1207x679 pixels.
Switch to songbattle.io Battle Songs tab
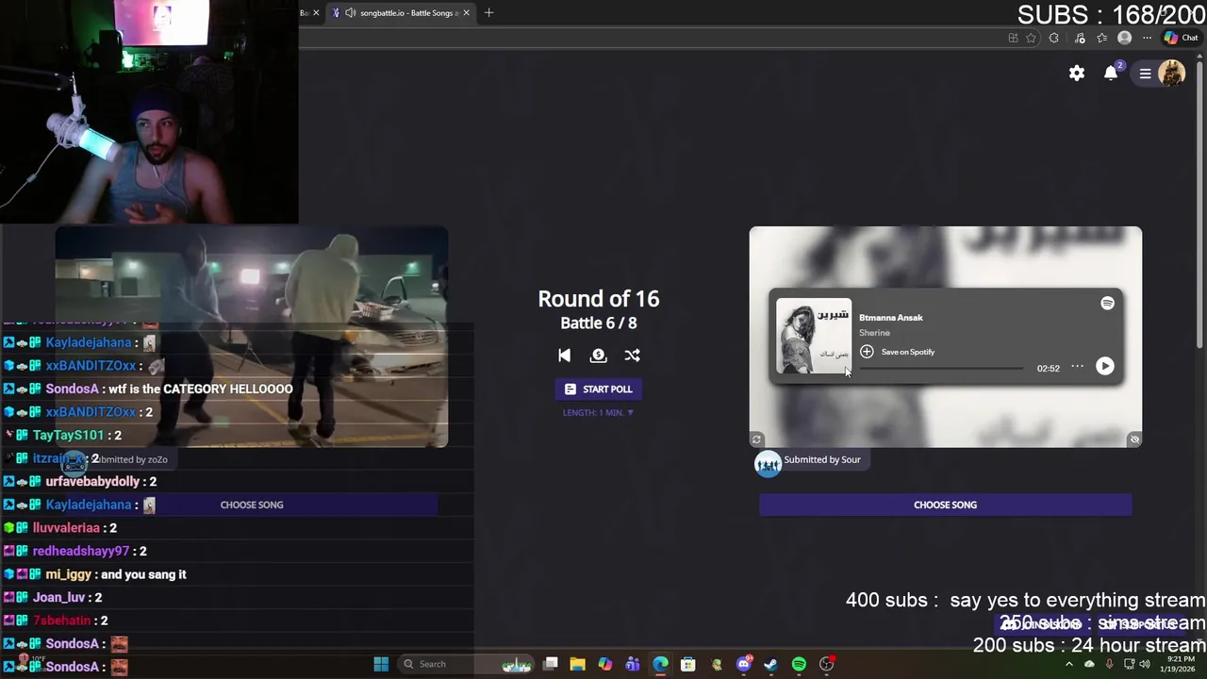click(x=401, y=13)
